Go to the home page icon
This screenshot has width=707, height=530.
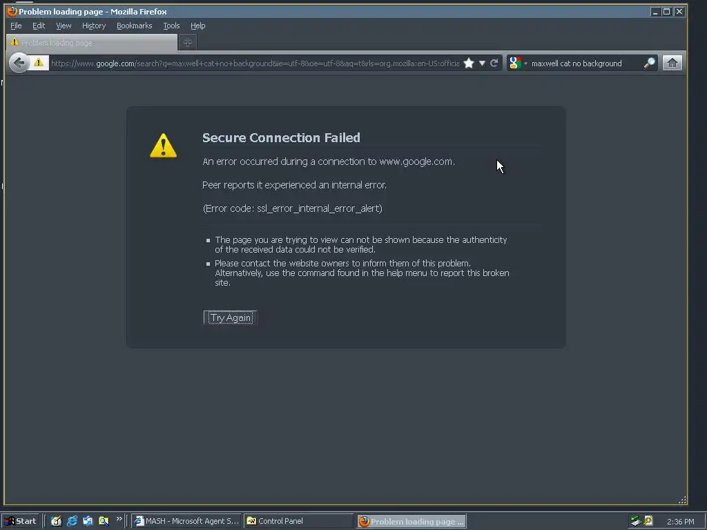(x=672, y=63)
